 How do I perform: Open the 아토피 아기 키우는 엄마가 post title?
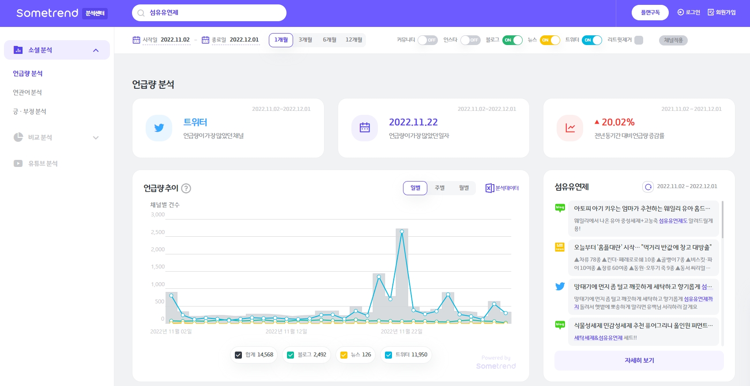click(x=642, y=208)
